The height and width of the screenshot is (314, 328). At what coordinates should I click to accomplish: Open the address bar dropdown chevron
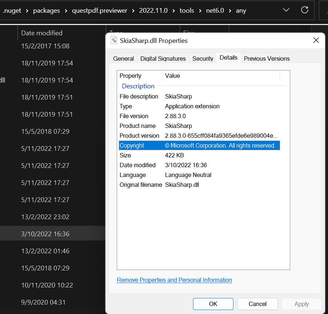pos(286,10)
